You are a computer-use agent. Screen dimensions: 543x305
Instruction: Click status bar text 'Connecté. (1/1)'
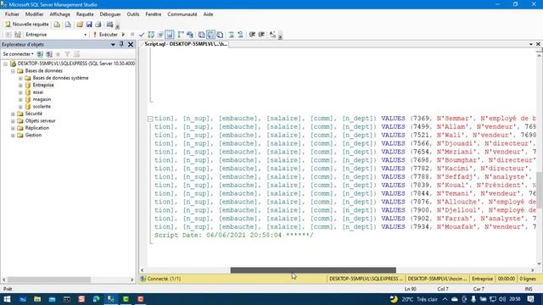tap(164, 279)
